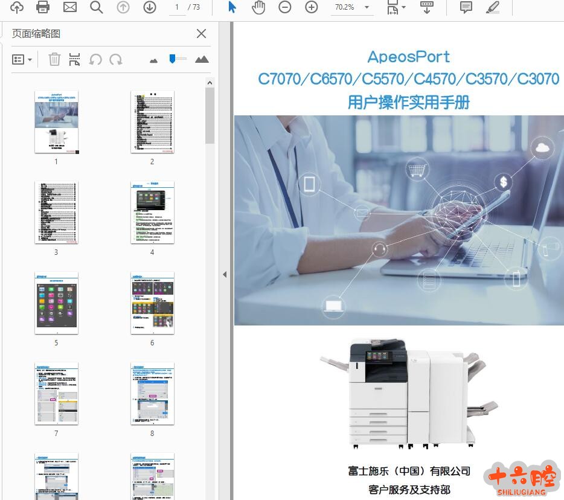Select the highlighter pen tool

point(493,7)
